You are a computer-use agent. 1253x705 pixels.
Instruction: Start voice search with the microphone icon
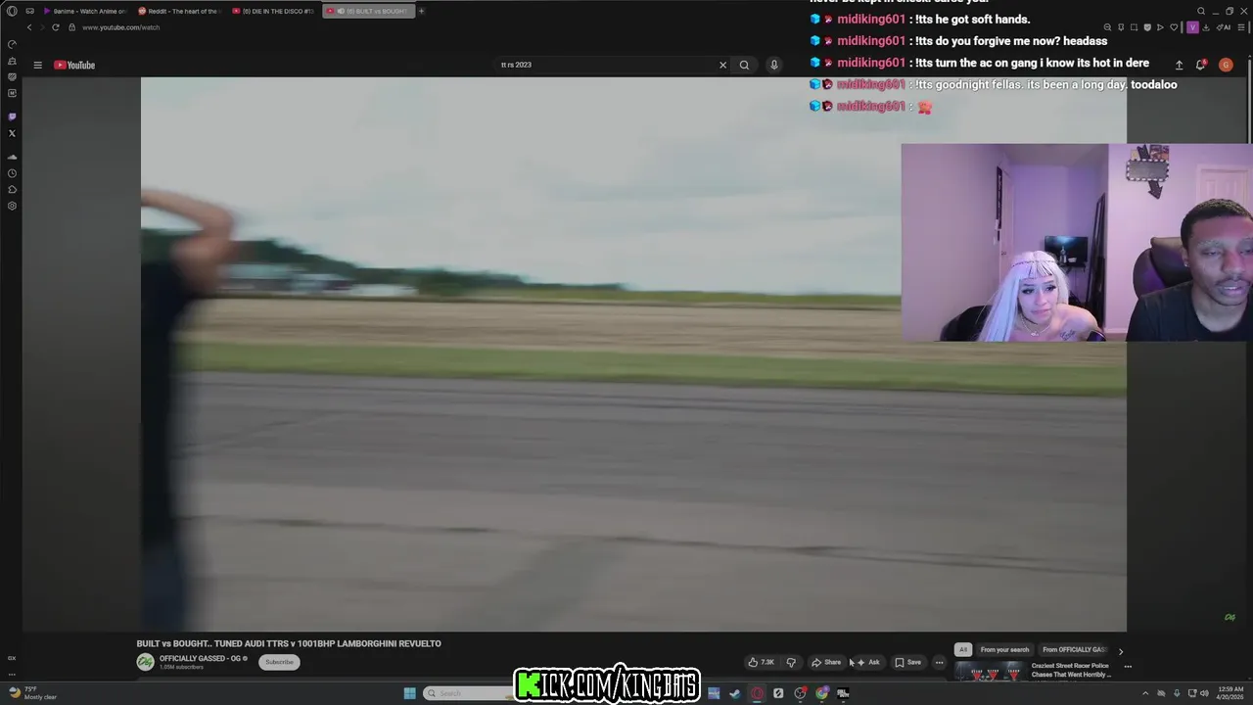[773, 65]
